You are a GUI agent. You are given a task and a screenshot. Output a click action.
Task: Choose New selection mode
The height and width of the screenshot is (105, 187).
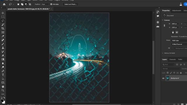coord(18,4)
